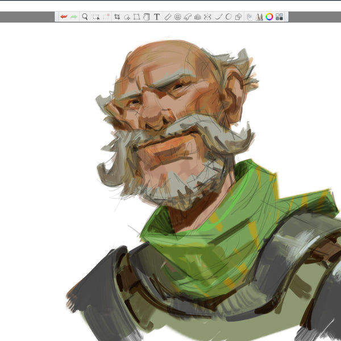Image resolution: width=341 pixels, height=341 pixels.
Task: Select the Distort transform tool
Action: point(136,17)
